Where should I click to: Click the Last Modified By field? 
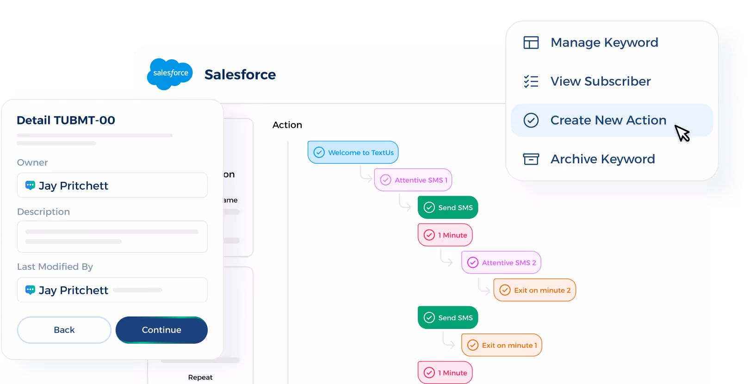pos(112,290)
